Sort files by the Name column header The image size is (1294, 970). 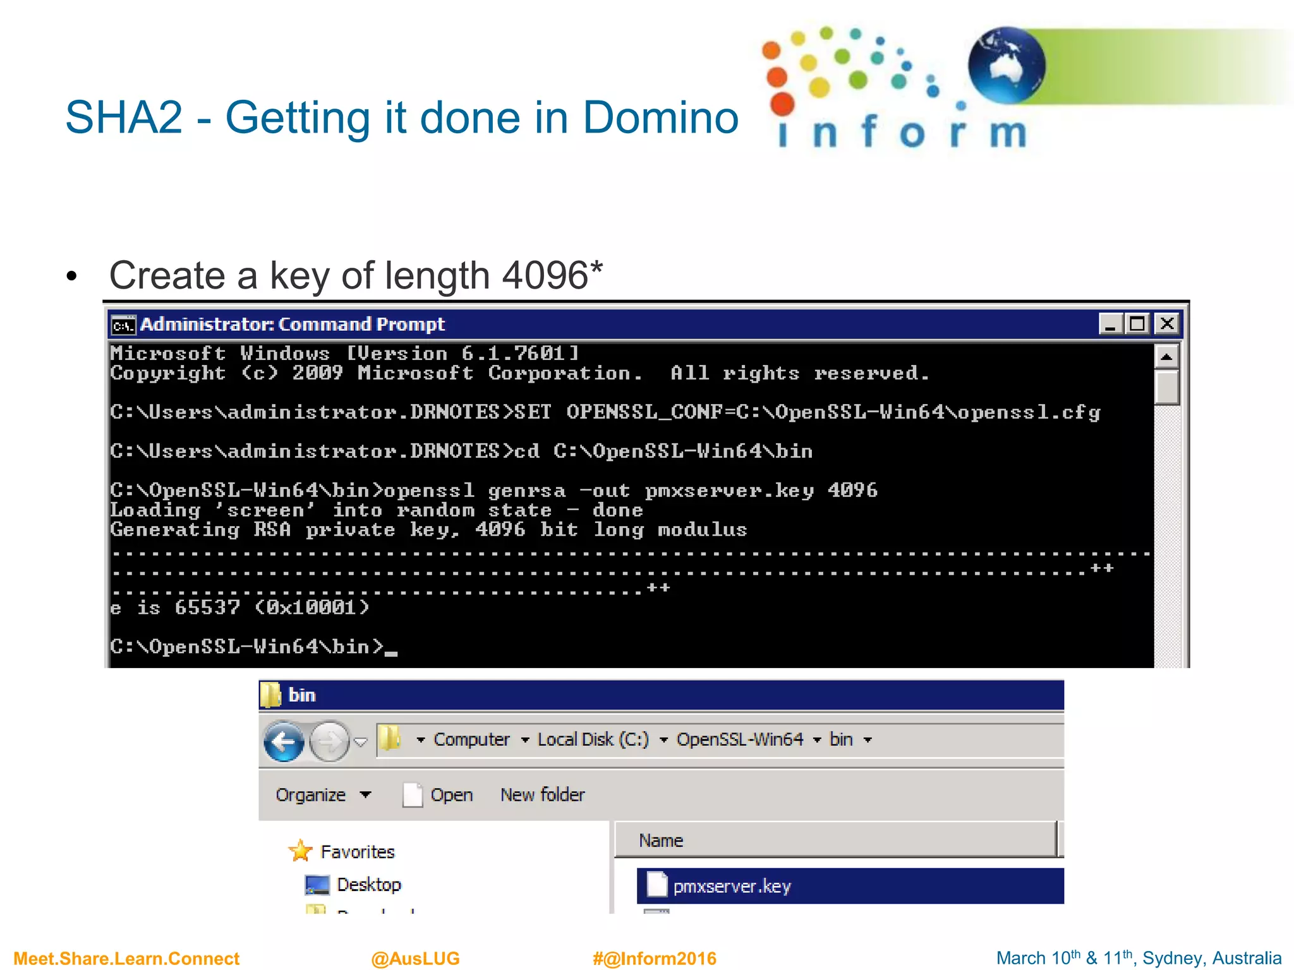click(x=835, y=841)
